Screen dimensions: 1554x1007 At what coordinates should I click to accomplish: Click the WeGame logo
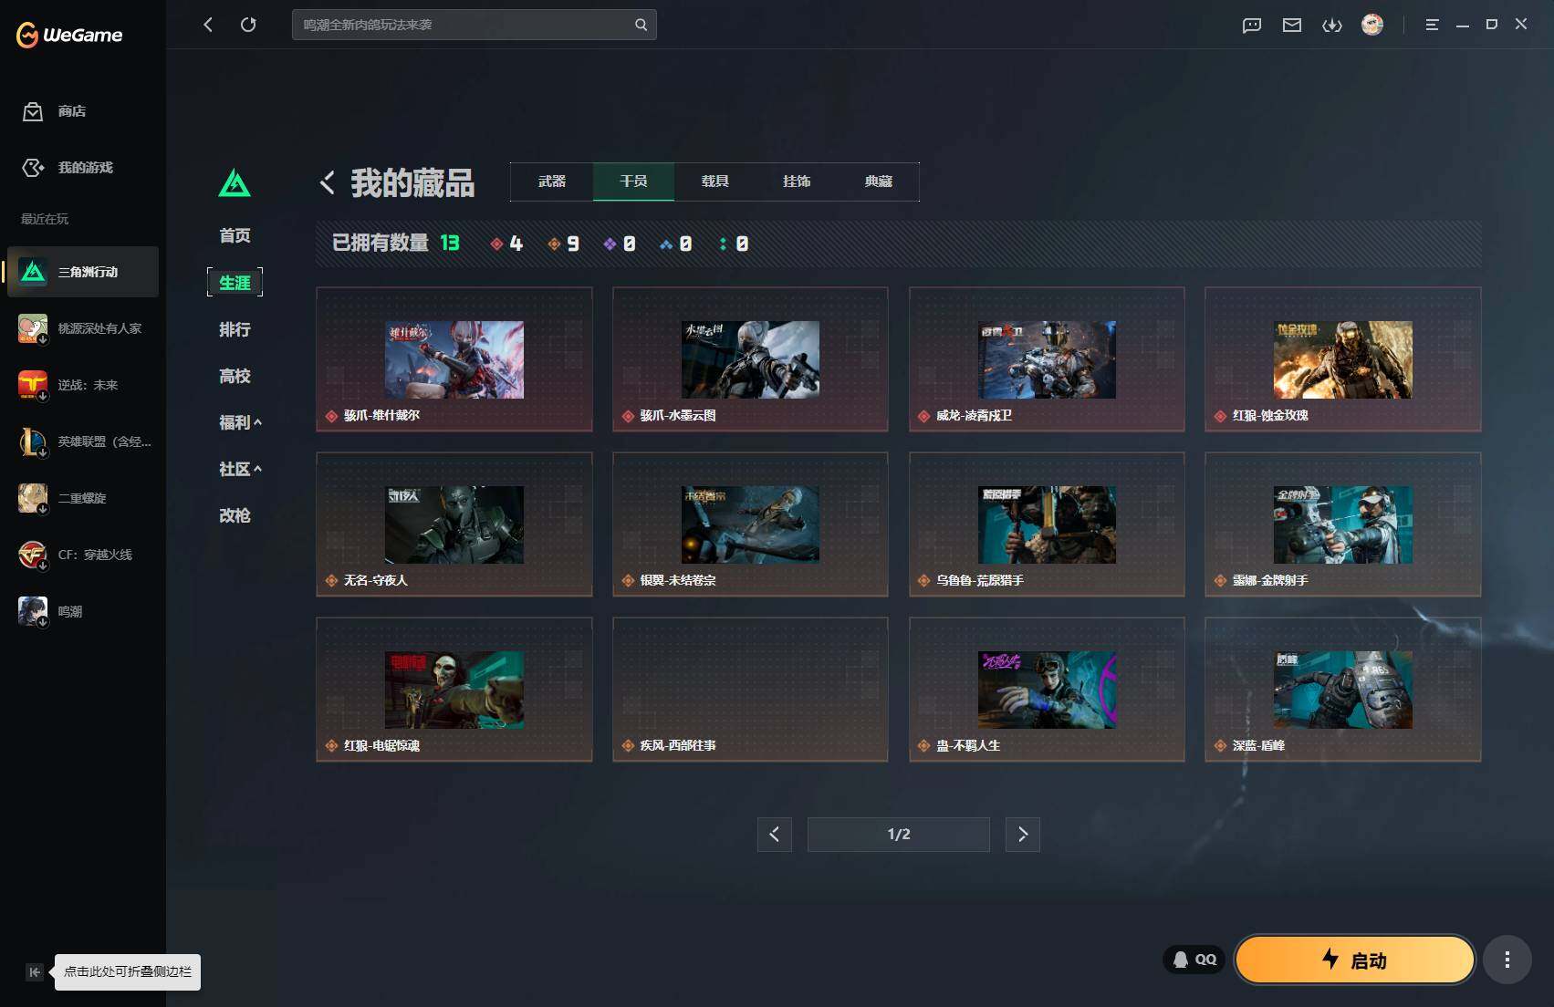pyautogui.click(x=69, y=35)
